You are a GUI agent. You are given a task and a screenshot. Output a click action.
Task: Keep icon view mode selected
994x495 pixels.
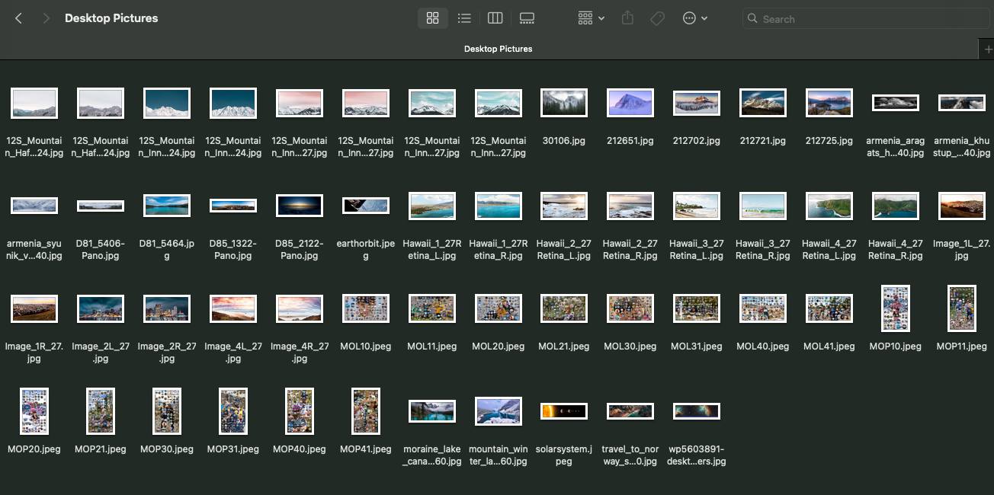(x=433, y=18)
